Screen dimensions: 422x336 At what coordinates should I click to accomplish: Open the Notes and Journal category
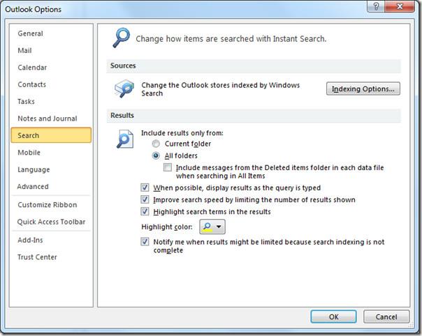click(51, 119)
